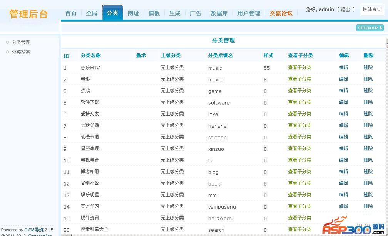Edit the 电影 category row
388x236 pixels.
[x=343, y=79]
